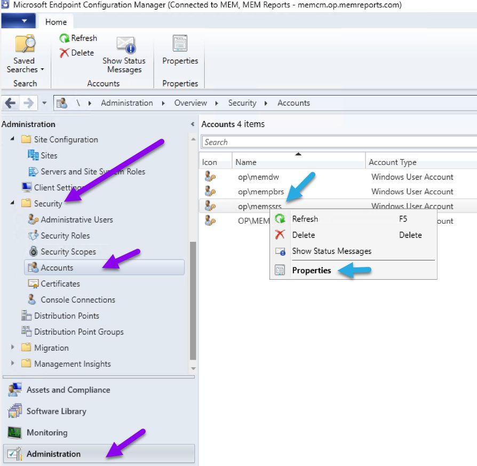Collapse the Site Configuration tree node
The image size is (477, 466).
[x=12, y=139]
